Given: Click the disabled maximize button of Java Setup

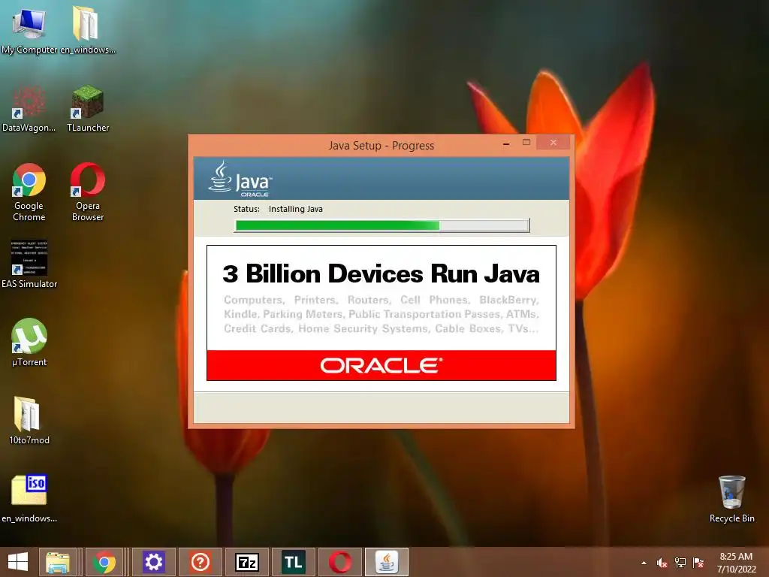Looking at the screenshot, I should coord(526,143).
